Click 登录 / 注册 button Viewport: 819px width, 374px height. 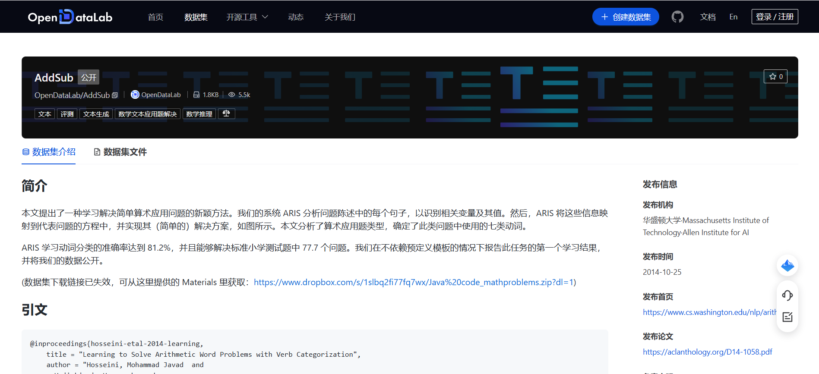pyautogui.click(x=775, y=16)
